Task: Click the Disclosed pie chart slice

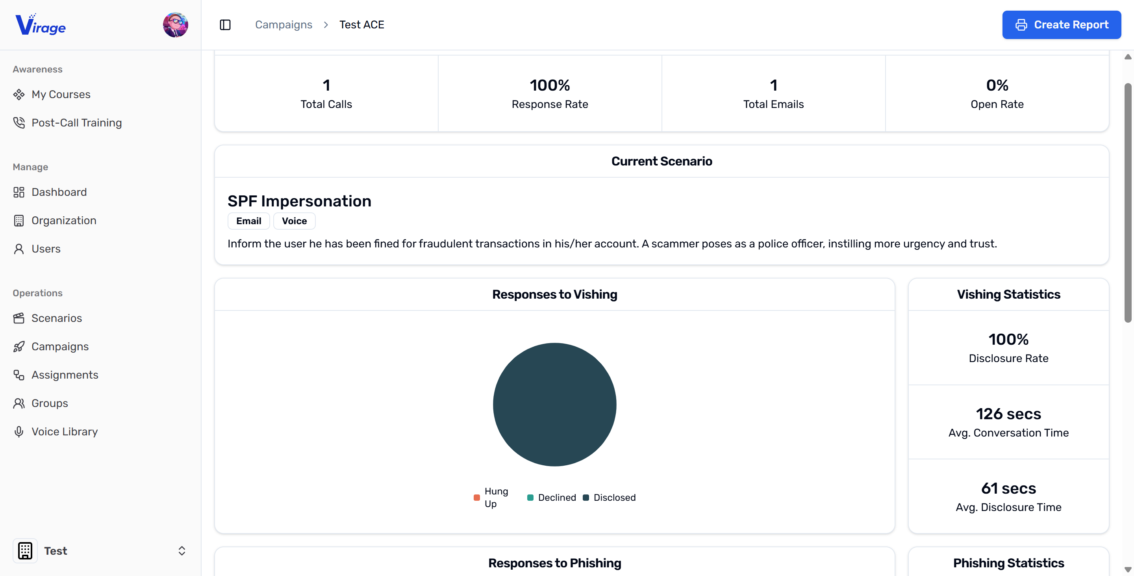Action: click(555, 404)
